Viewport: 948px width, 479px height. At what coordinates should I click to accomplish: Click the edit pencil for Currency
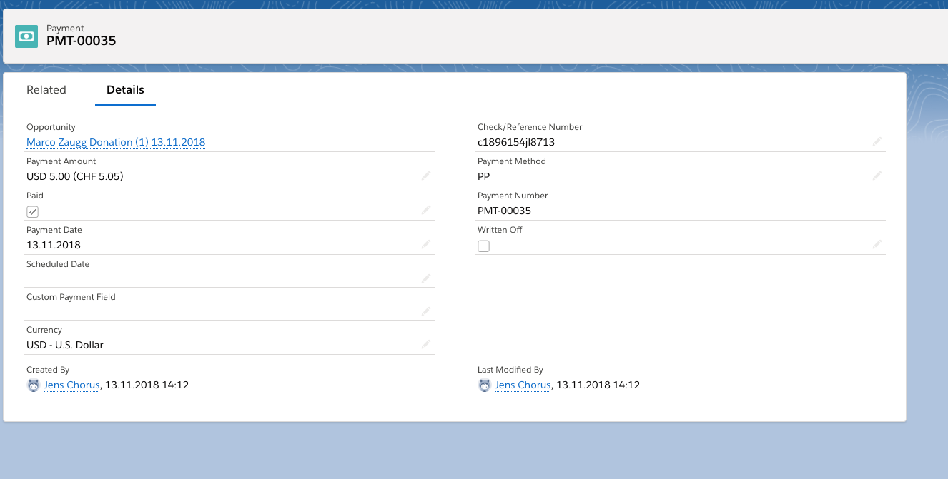(x=426, y=343)
